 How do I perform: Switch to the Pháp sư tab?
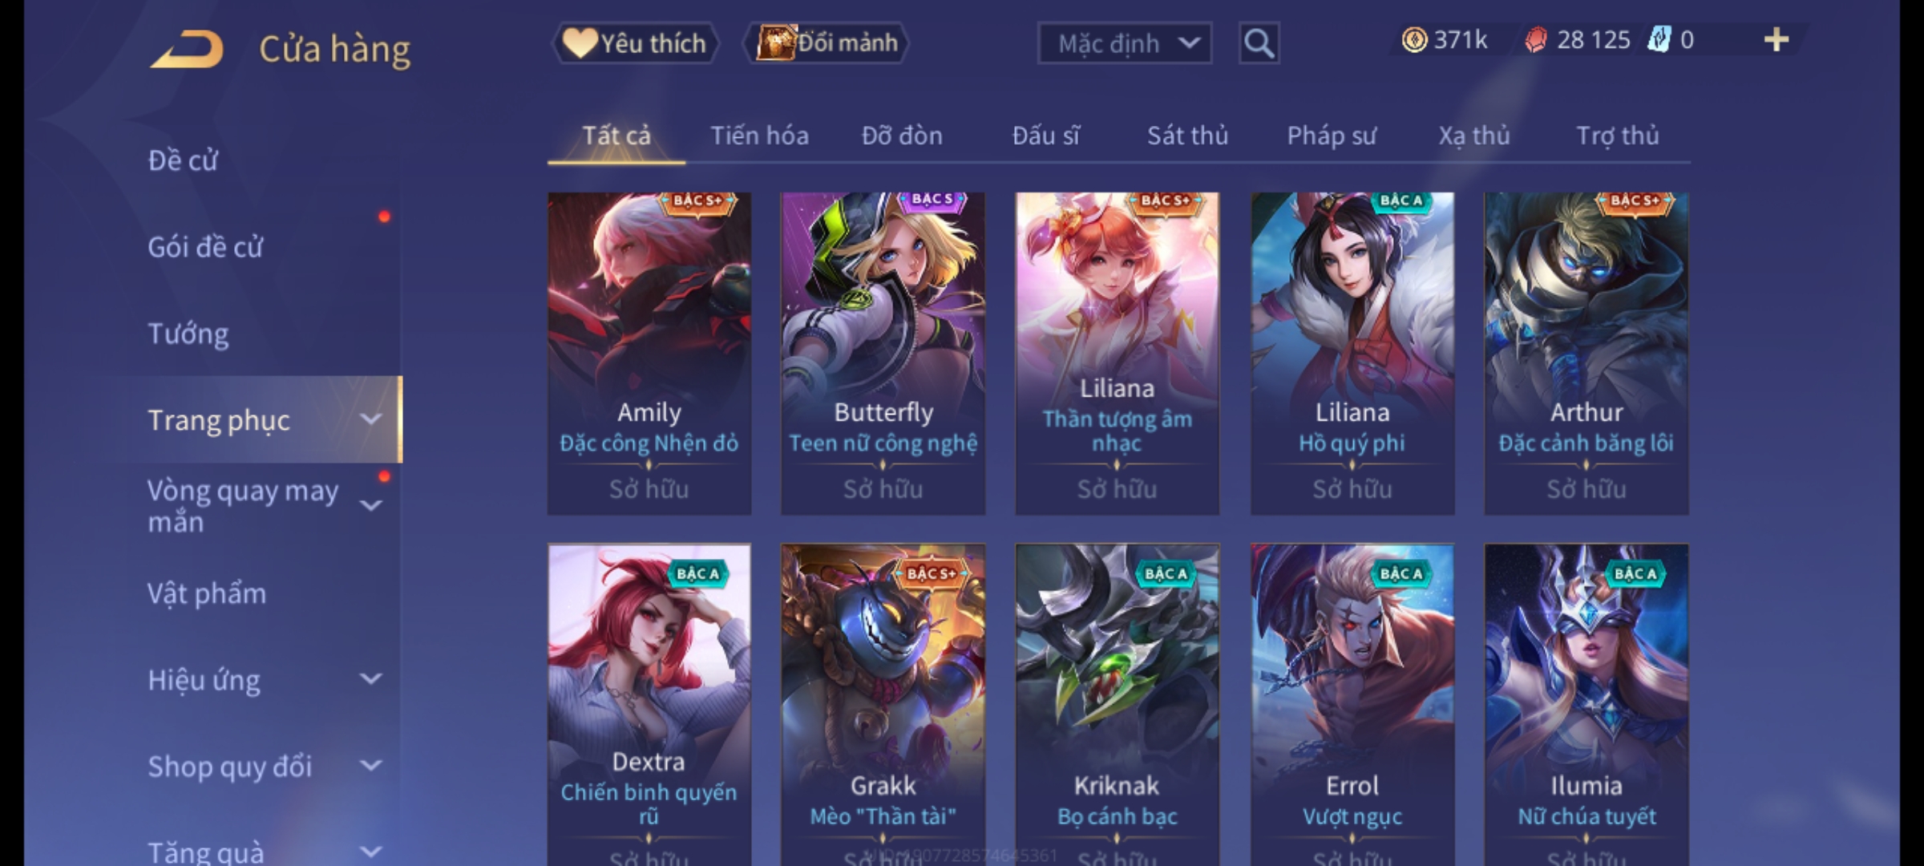[1331, 136]
